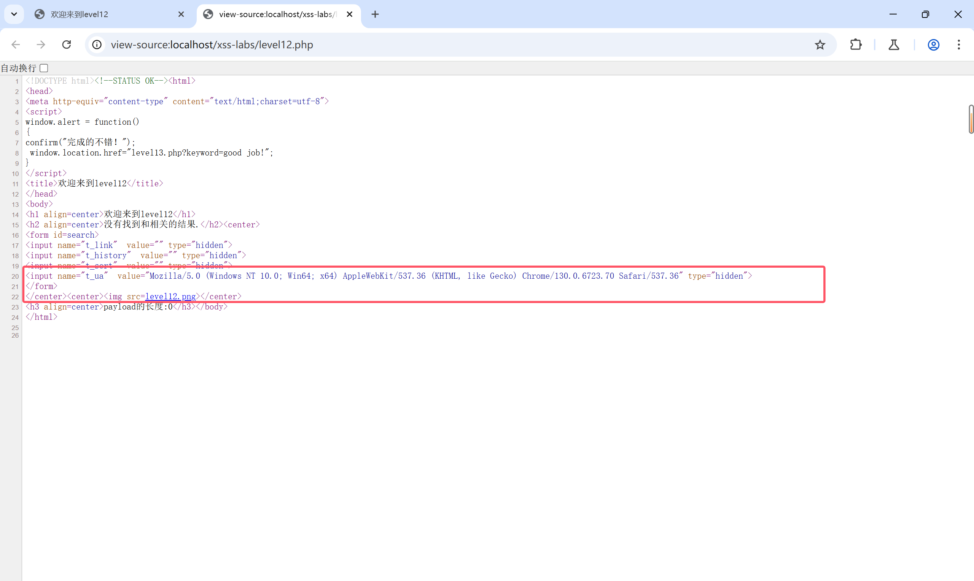Open the Extensions puzzle icon
Image resolution: width=974 pixels, height=581 pixels.
(856, 44)
